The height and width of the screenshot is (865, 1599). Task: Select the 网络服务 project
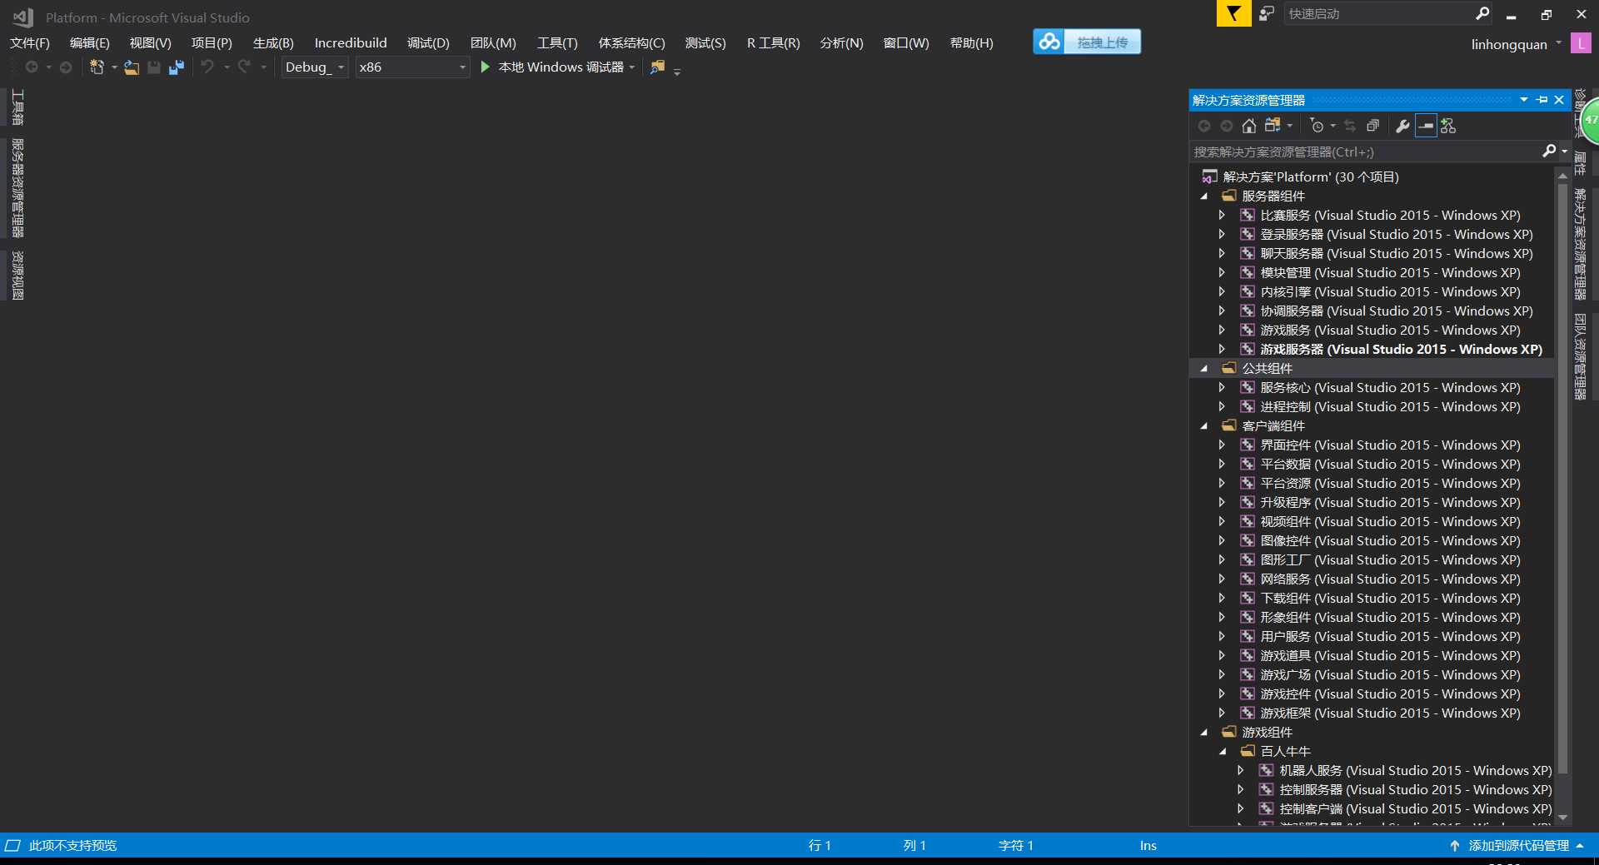pos(1390,579)
